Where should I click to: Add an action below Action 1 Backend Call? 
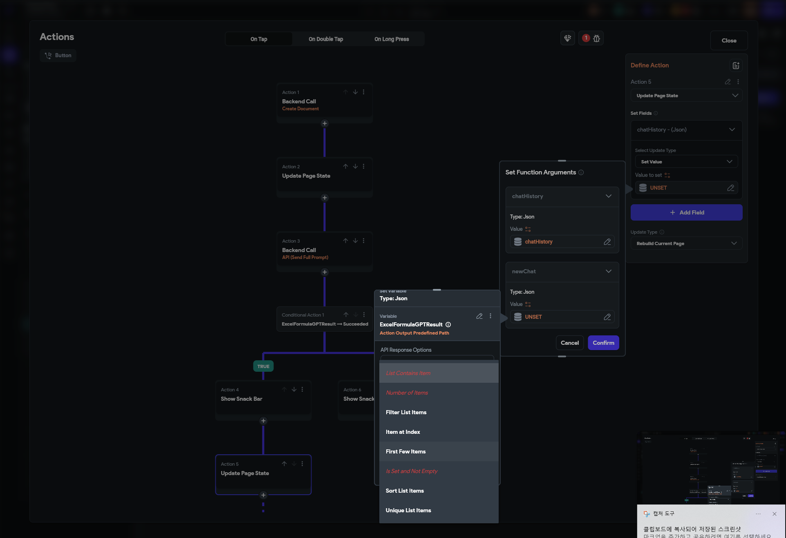click(325, 123)
